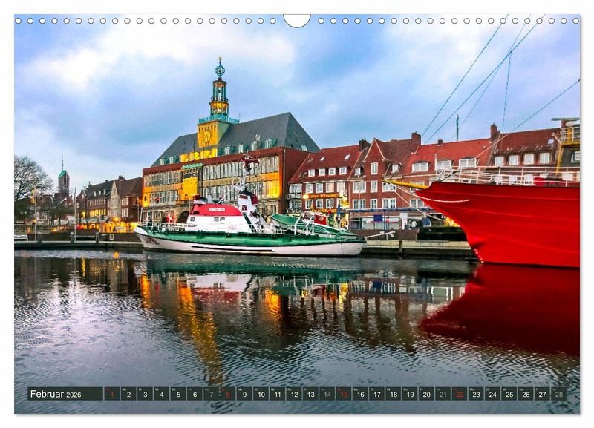Click day 11 in the date row
This screenshot has width=594, height=428.
click(277, 394)
